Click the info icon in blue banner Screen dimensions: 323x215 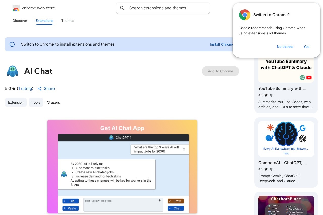(12, 44)
